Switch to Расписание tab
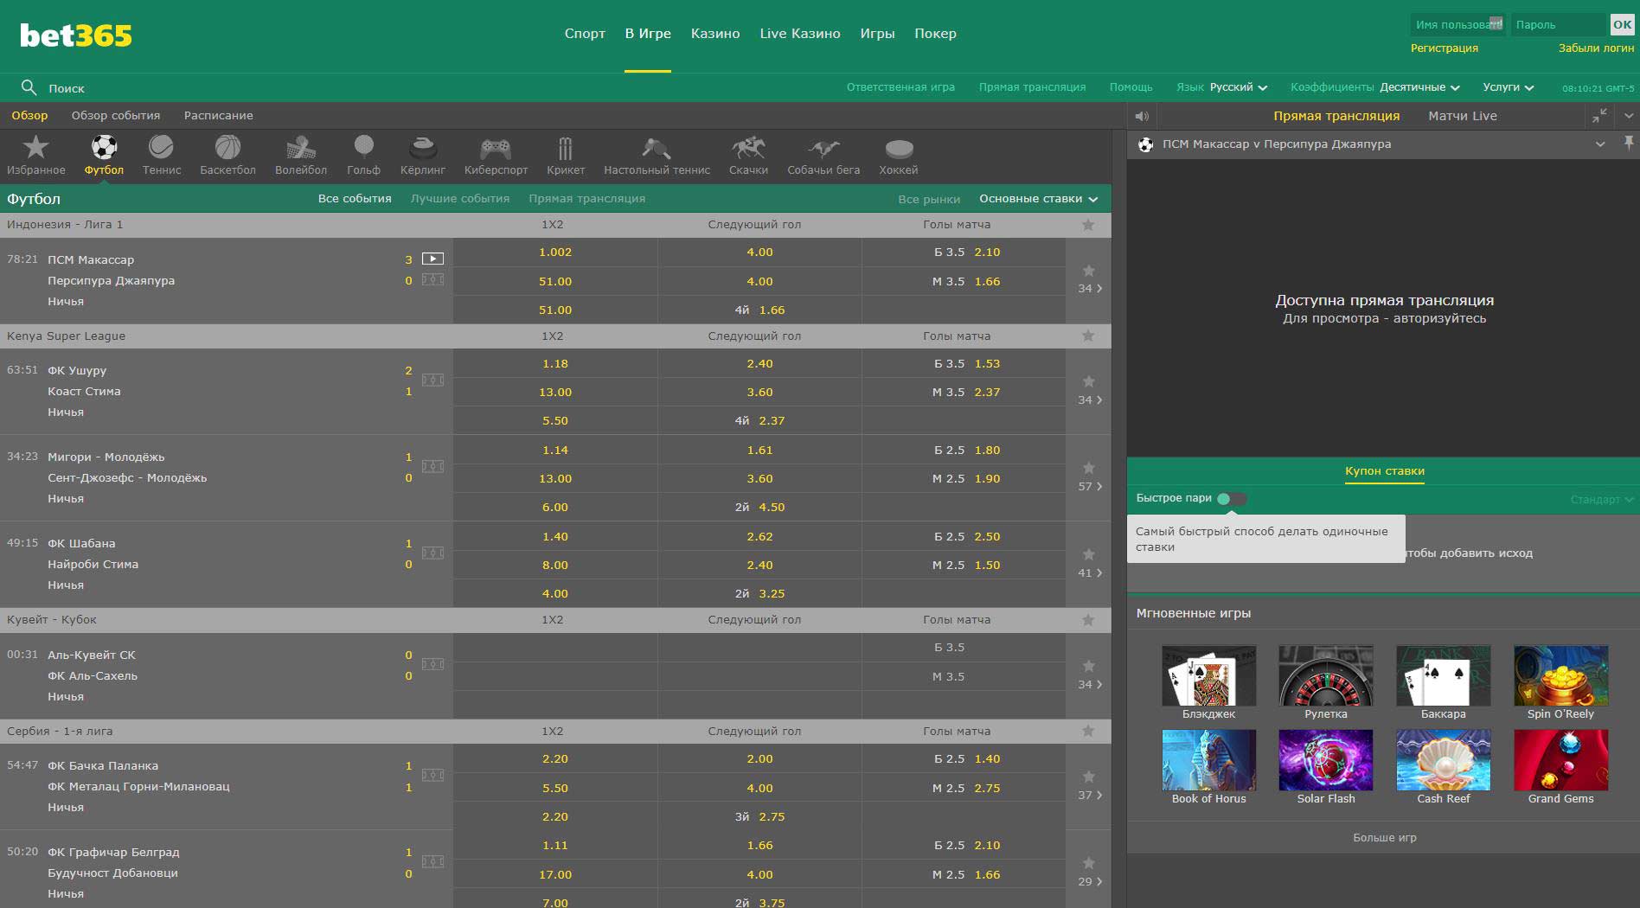The width and height of the screenshot is (1640, 908). point(219,116)
